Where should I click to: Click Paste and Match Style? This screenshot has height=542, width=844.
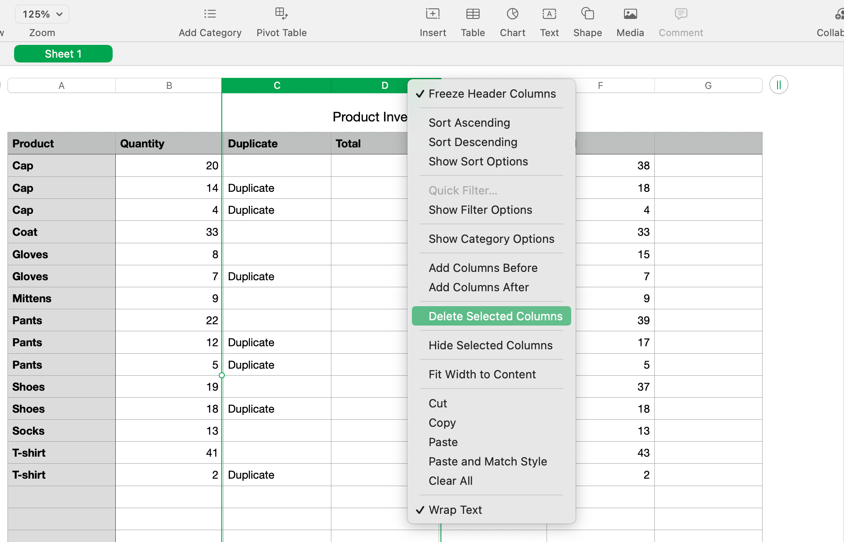tap(488, 461)
